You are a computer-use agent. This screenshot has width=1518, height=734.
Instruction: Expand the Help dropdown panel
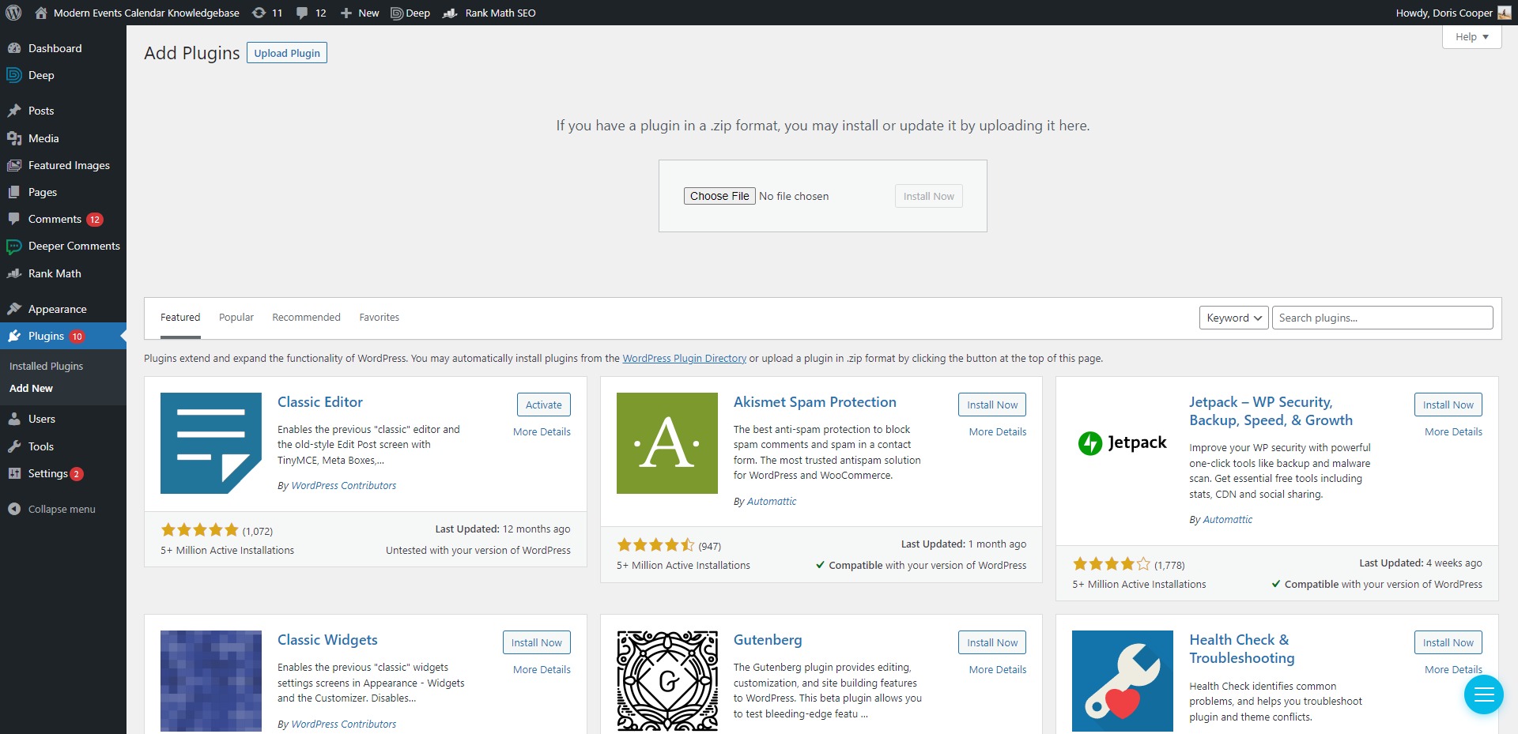(1471, 37)
